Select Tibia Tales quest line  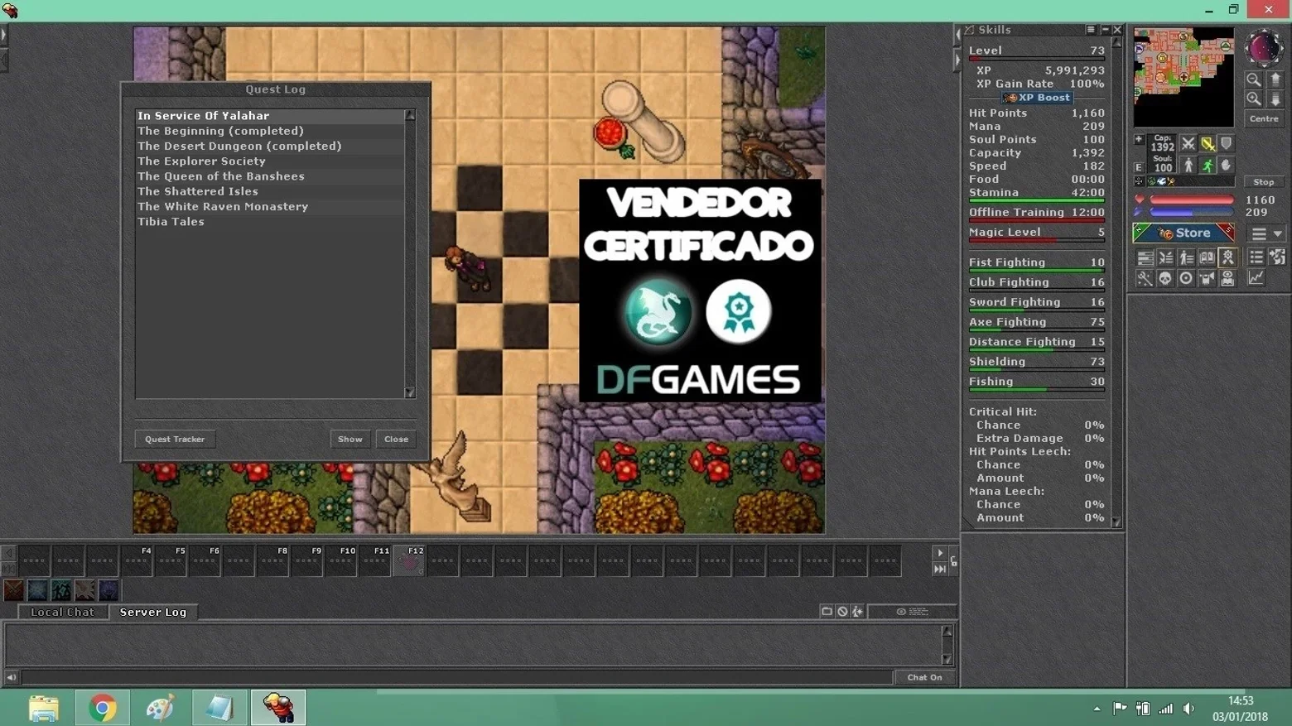point(270,222)
